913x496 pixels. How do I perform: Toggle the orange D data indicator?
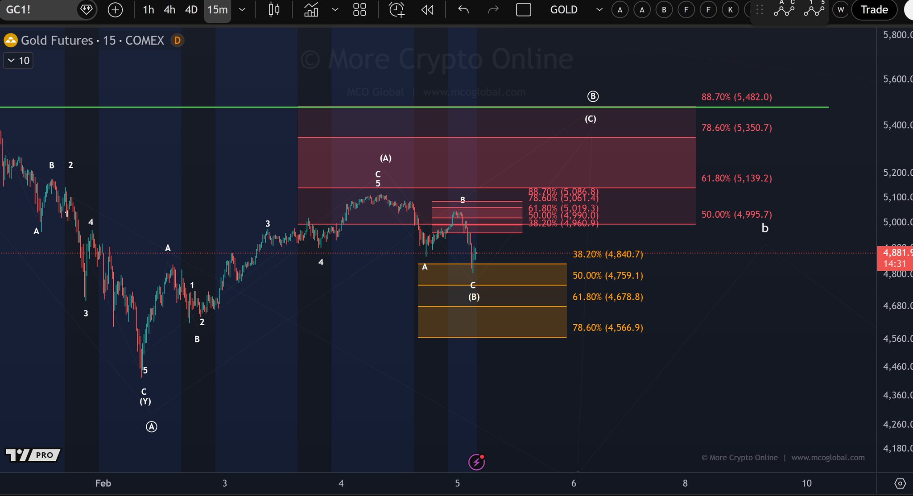[177, 41]
